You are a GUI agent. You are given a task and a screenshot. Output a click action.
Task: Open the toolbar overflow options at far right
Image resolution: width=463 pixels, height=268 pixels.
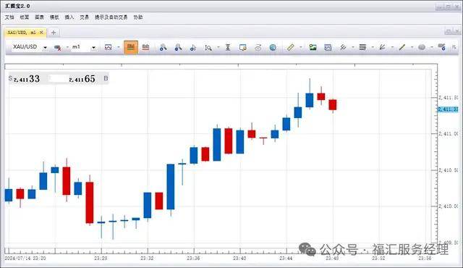coord(454,47)
